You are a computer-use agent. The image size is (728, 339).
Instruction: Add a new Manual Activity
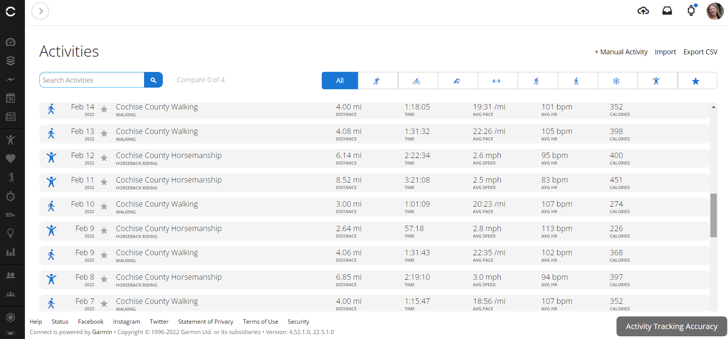tap(621, 52)
